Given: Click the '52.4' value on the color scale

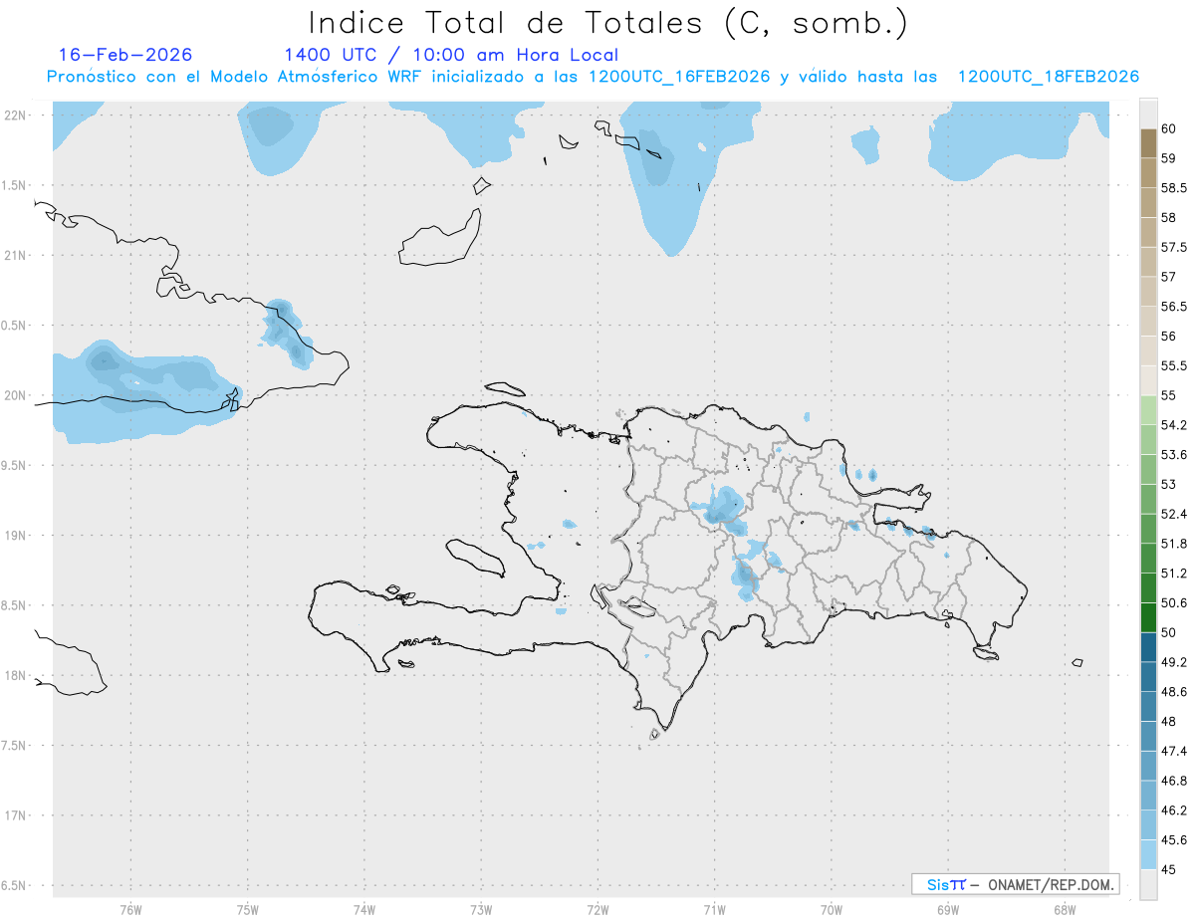Looking at the screenshot, I should pyautogui.click(x=1174, y=514).
